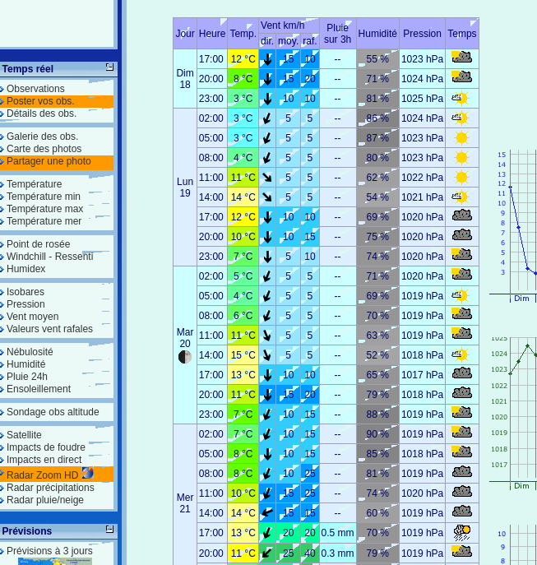Viewport: 537px width, 565px height.
Task: Open Nébulosité link
Action: 30,352
